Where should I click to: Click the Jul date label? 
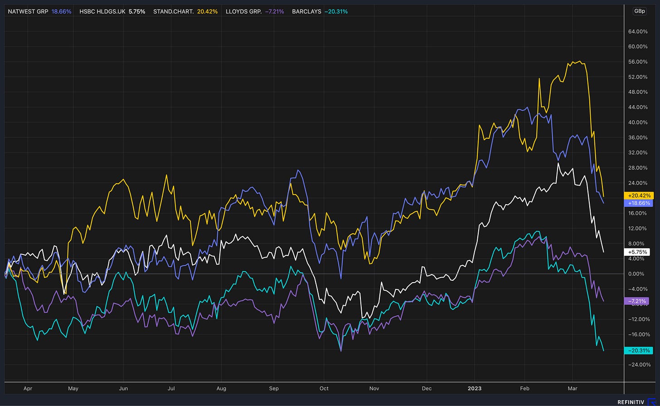171,389
